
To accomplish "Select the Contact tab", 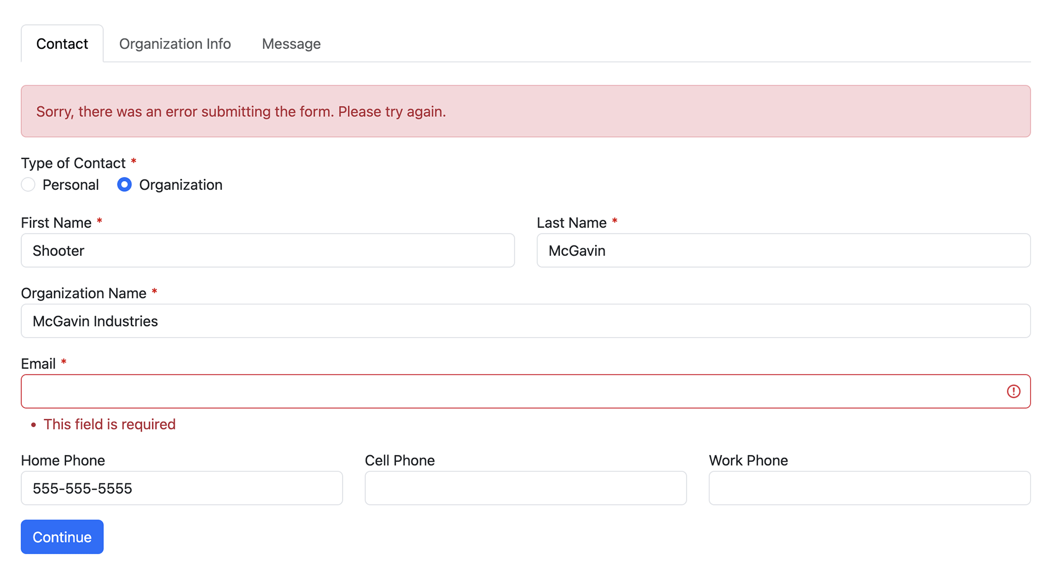I will [x=62, y=44].
